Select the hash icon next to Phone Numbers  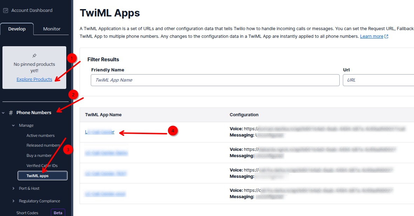(x=12, y=112)
